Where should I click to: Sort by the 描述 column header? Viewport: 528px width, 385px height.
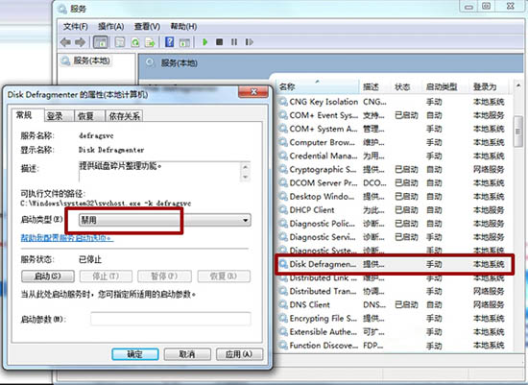(374, 86)
